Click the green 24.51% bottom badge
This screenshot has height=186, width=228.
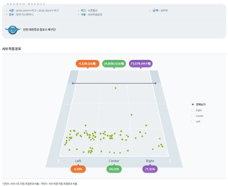tap(114, 169)
